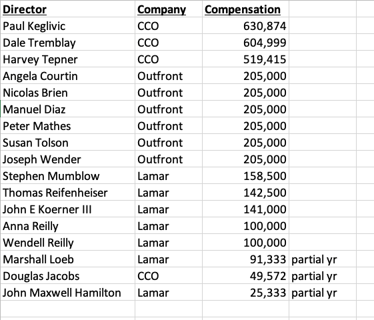
Task: Click the Paul Keglivic cell
Action: [x=68, y=25]
